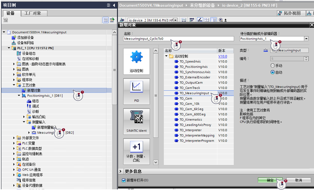The width and height of the screenshot is (314, 191).
Task: Open 设备和网络 in project tree
Action: [x=25, y=43]
